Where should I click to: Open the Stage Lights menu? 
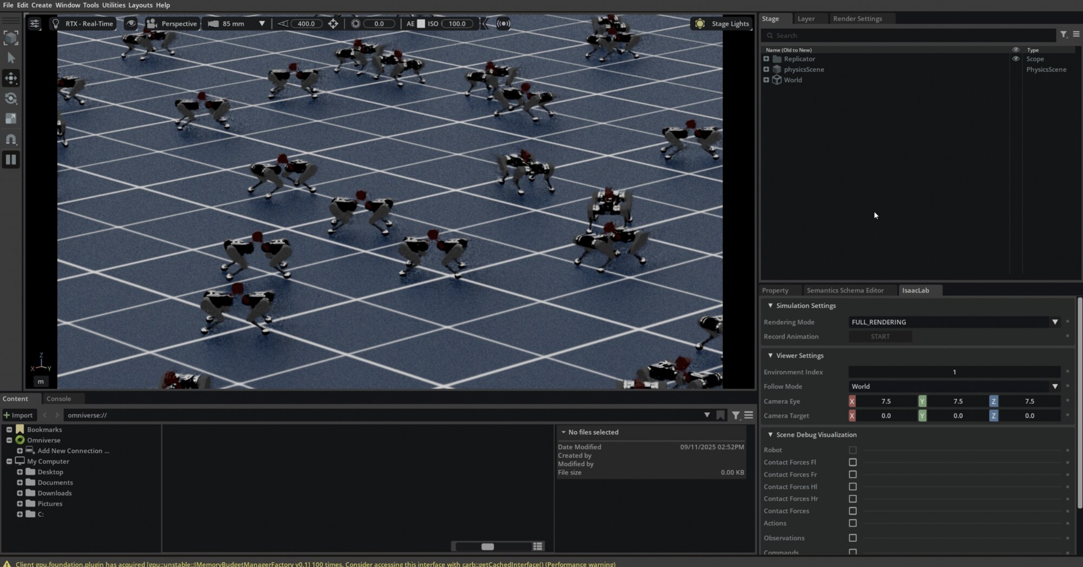[x=722, y=24]
